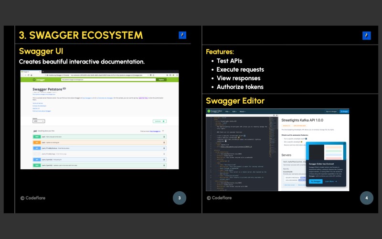Collapse the pet section chevron
This screenshot has width=382, height=239.
[x=163, y=131]
